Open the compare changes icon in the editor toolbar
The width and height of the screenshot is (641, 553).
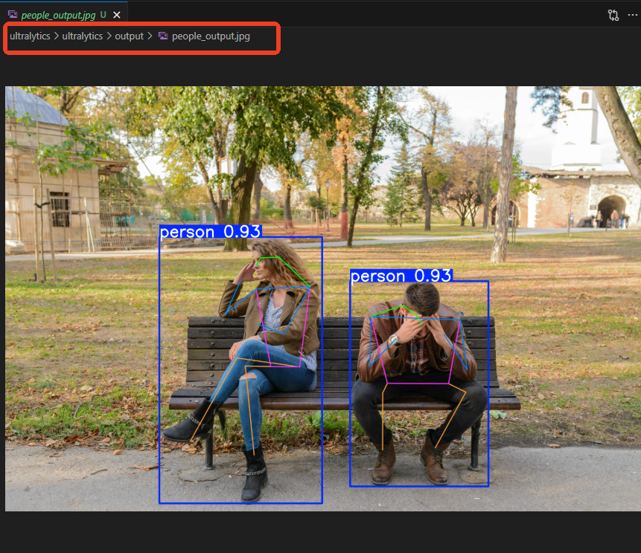tap(613, 15)
